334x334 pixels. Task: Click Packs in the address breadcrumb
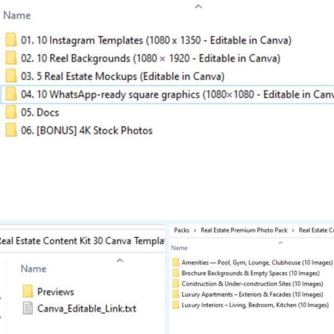181,230
